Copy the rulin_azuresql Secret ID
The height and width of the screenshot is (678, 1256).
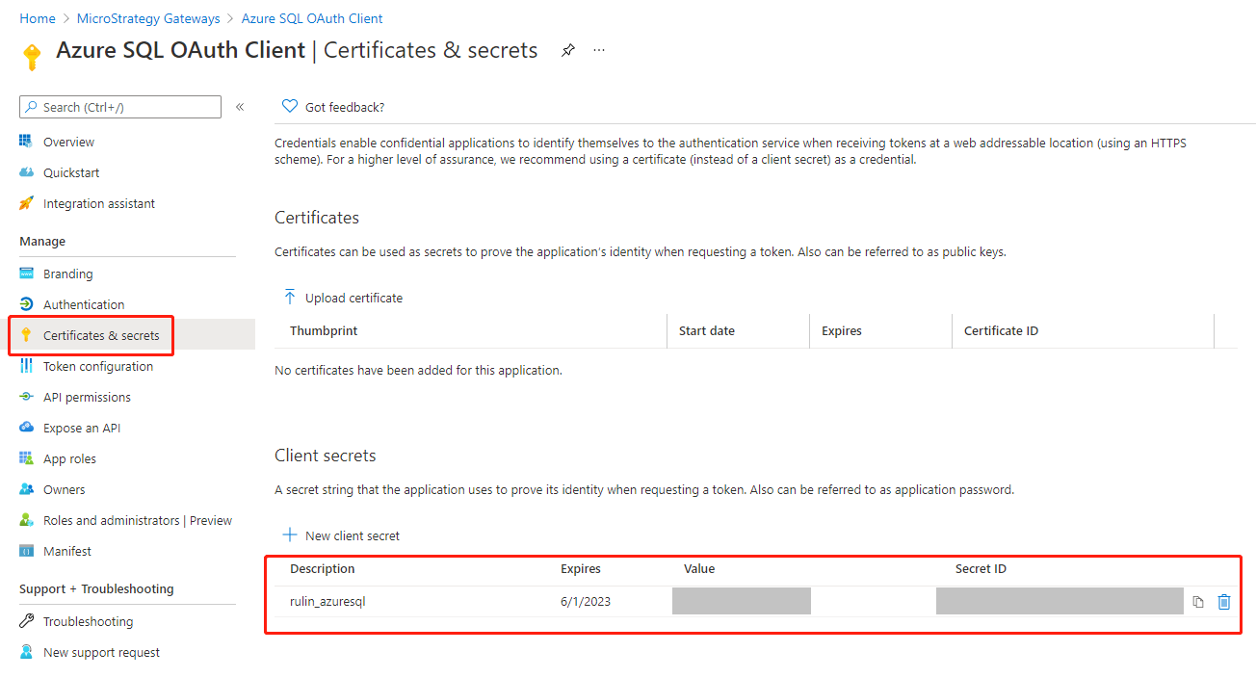1198,602
